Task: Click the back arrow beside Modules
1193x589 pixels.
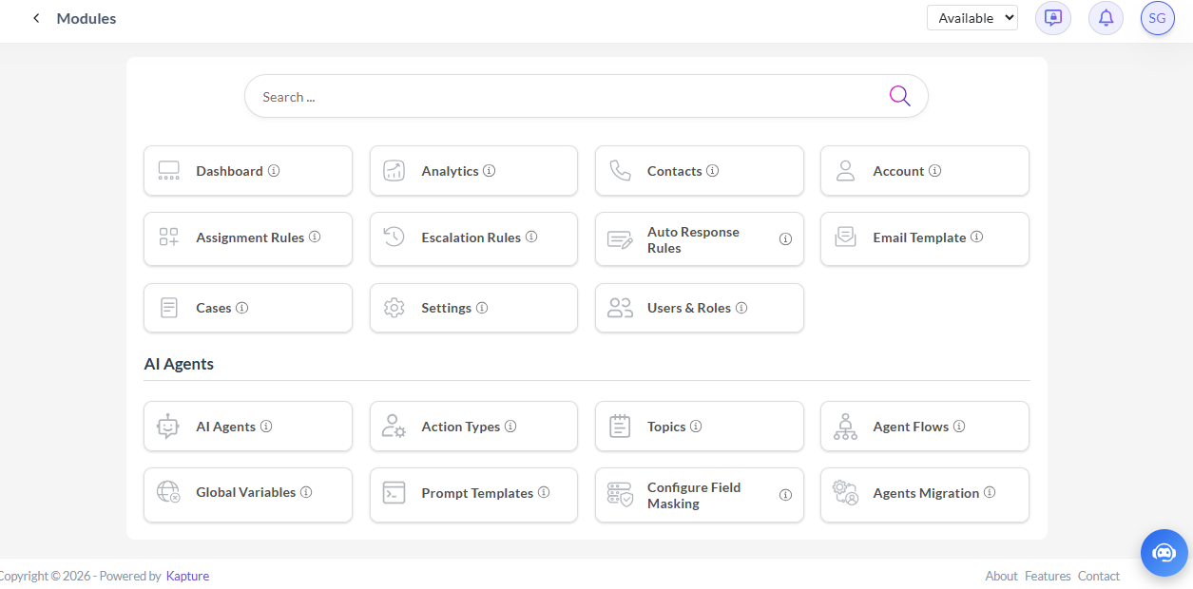Action: pyautogui.click(x=36, y=18)
